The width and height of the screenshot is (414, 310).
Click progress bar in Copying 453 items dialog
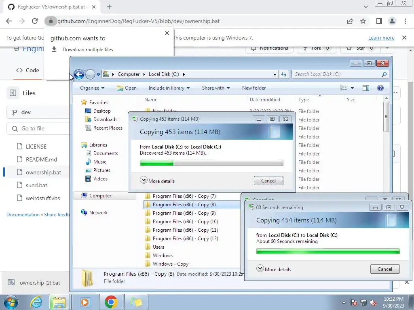pos(211,163)
